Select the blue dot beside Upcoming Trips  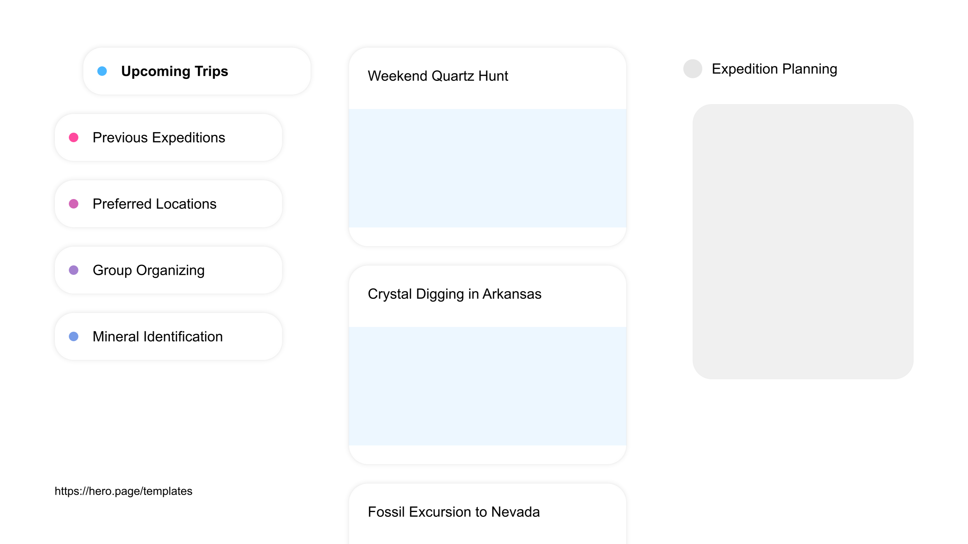[102, 70]
